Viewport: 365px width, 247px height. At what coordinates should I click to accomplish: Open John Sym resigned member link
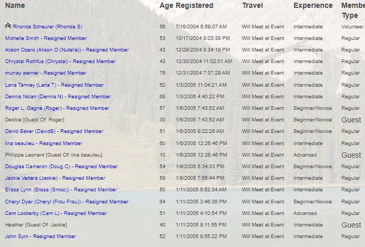tap(40, 236)
